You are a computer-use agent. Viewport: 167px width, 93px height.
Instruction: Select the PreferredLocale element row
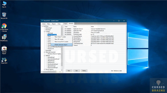point(95,34)
